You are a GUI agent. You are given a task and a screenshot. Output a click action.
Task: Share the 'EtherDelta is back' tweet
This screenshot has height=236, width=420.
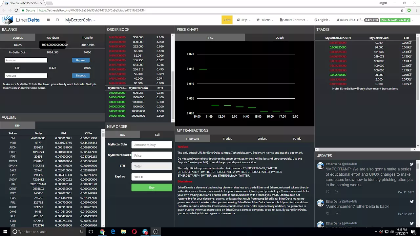[336, 214]
